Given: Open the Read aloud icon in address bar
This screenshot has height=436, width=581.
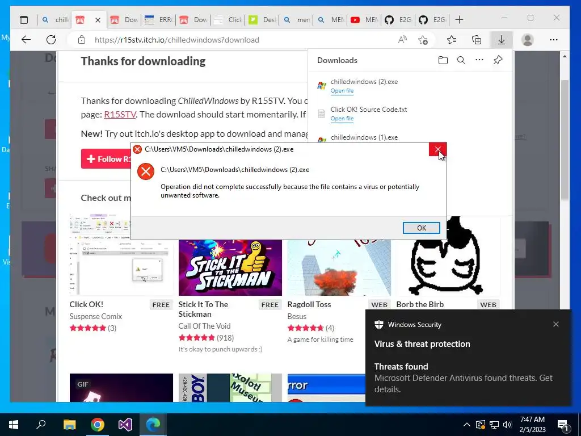Looking at the screenshot, I should click(402, 40).
